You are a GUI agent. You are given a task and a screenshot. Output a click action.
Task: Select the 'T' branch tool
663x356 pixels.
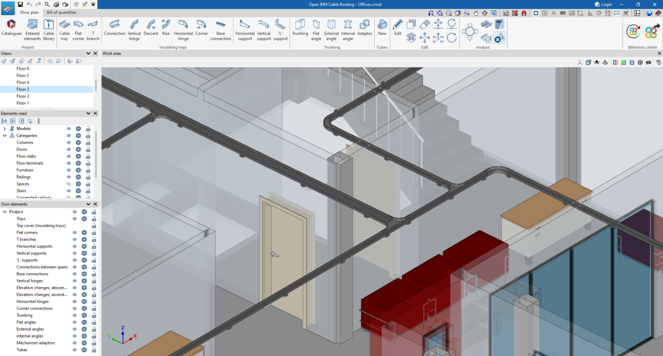93,29
